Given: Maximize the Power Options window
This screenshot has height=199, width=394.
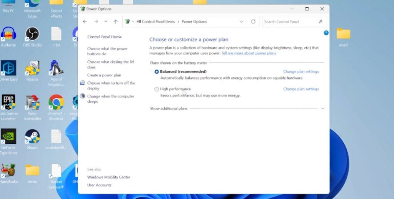Looking at the screenshot, I should pyautogui.click(x=307, y=9).
